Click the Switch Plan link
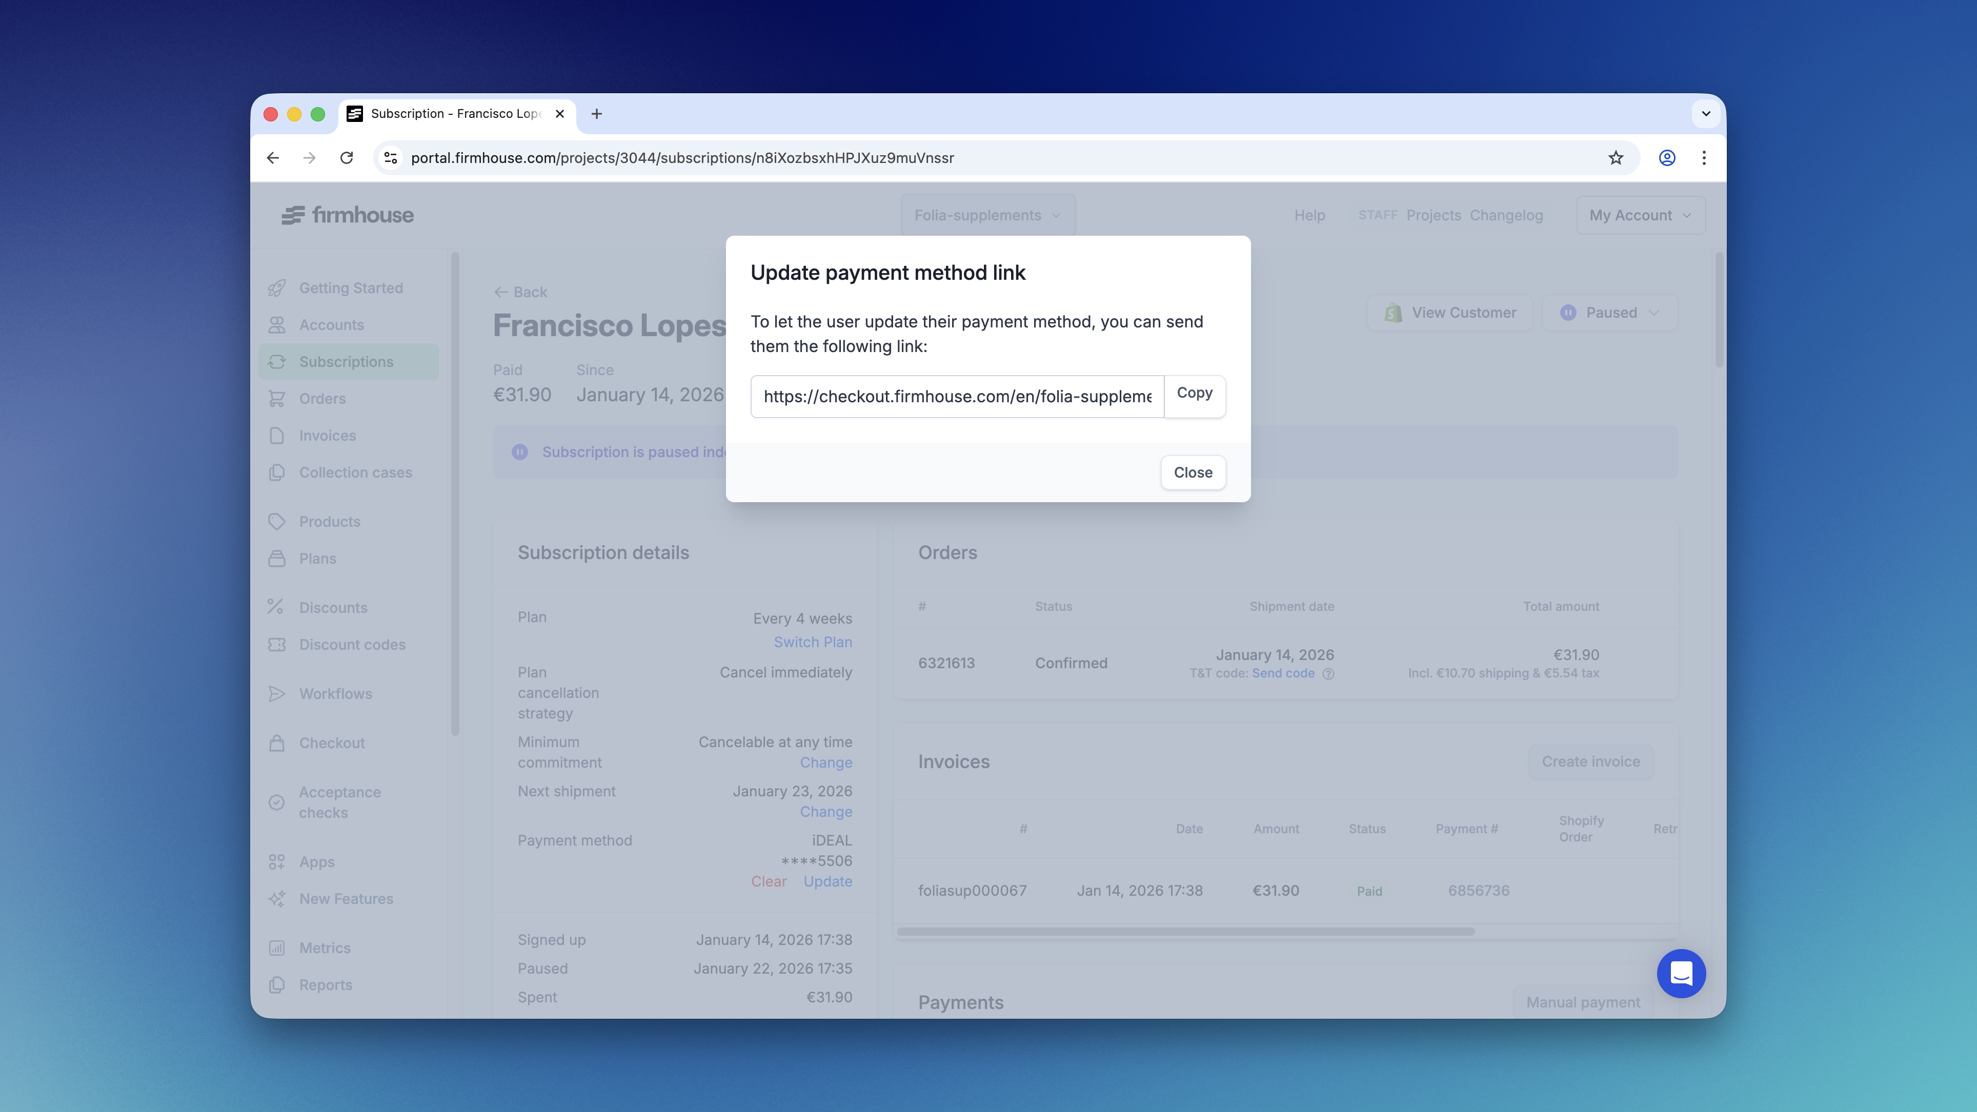This screenshot has width=1977, height=1112. pyautogui.click(x=813, y=642)
